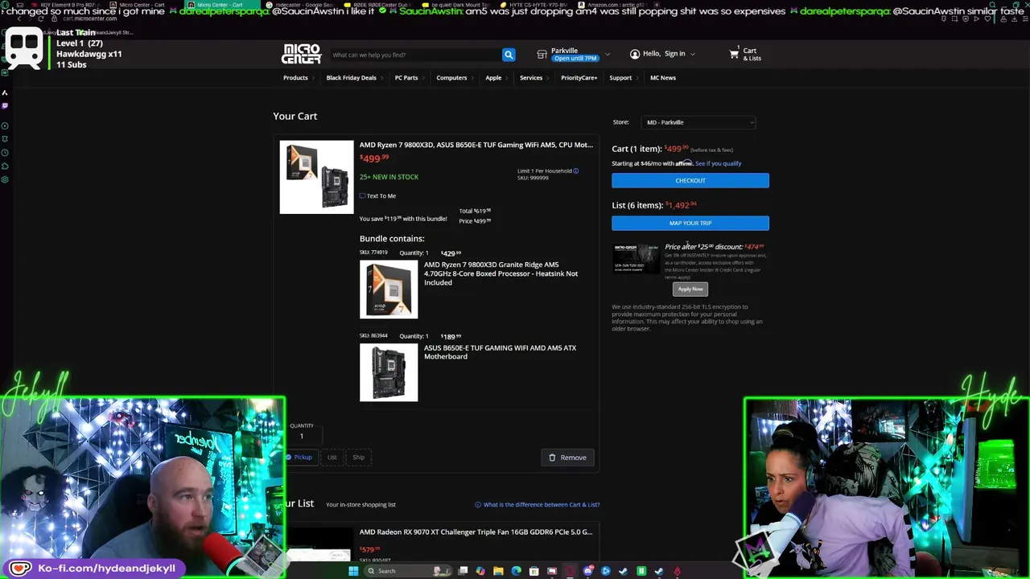1030x579 pixels.
Task: Open the Store dropdown MD - Parkville
Action: pos(698,122)
